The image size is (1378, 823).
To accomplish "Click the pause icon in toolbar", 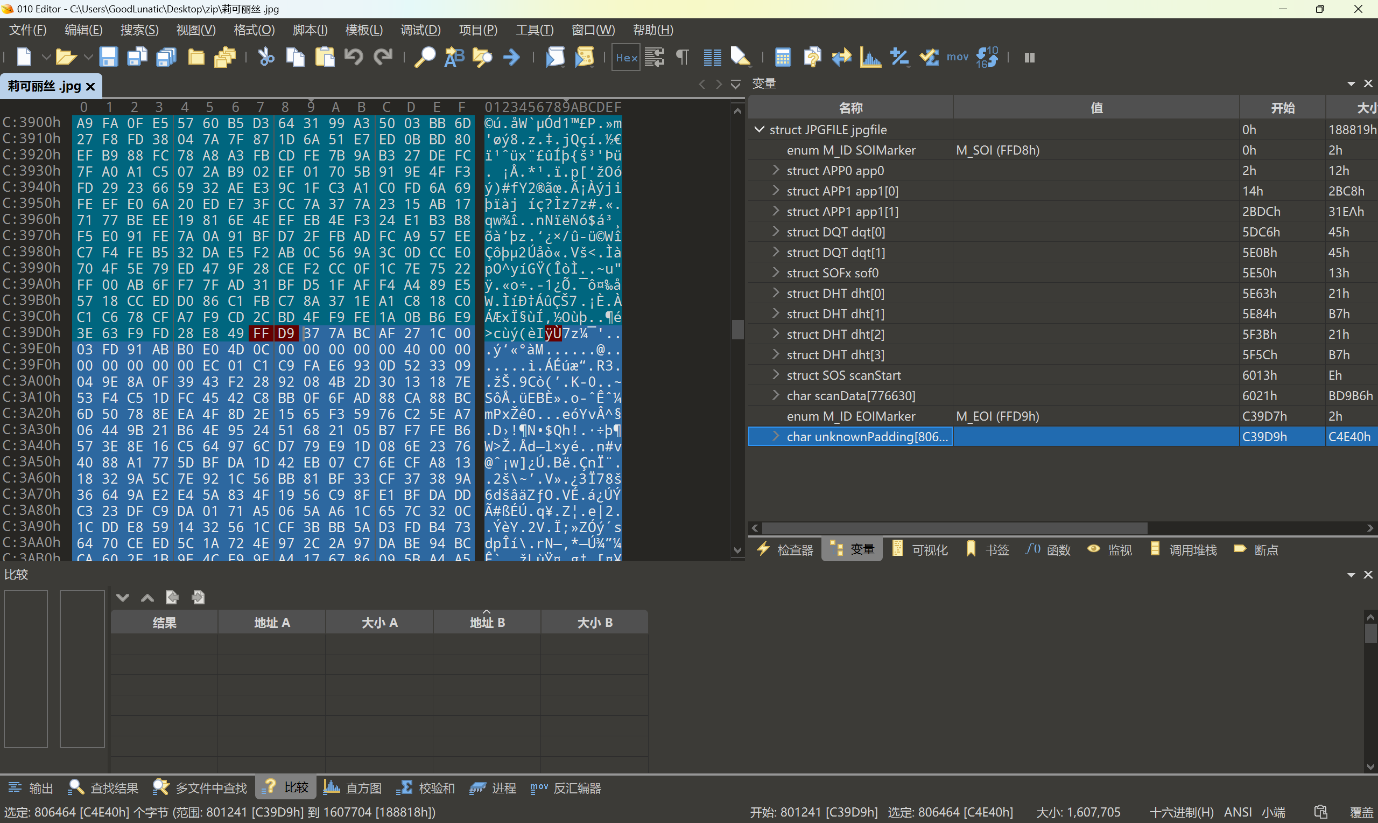I will pos(1030,57).
